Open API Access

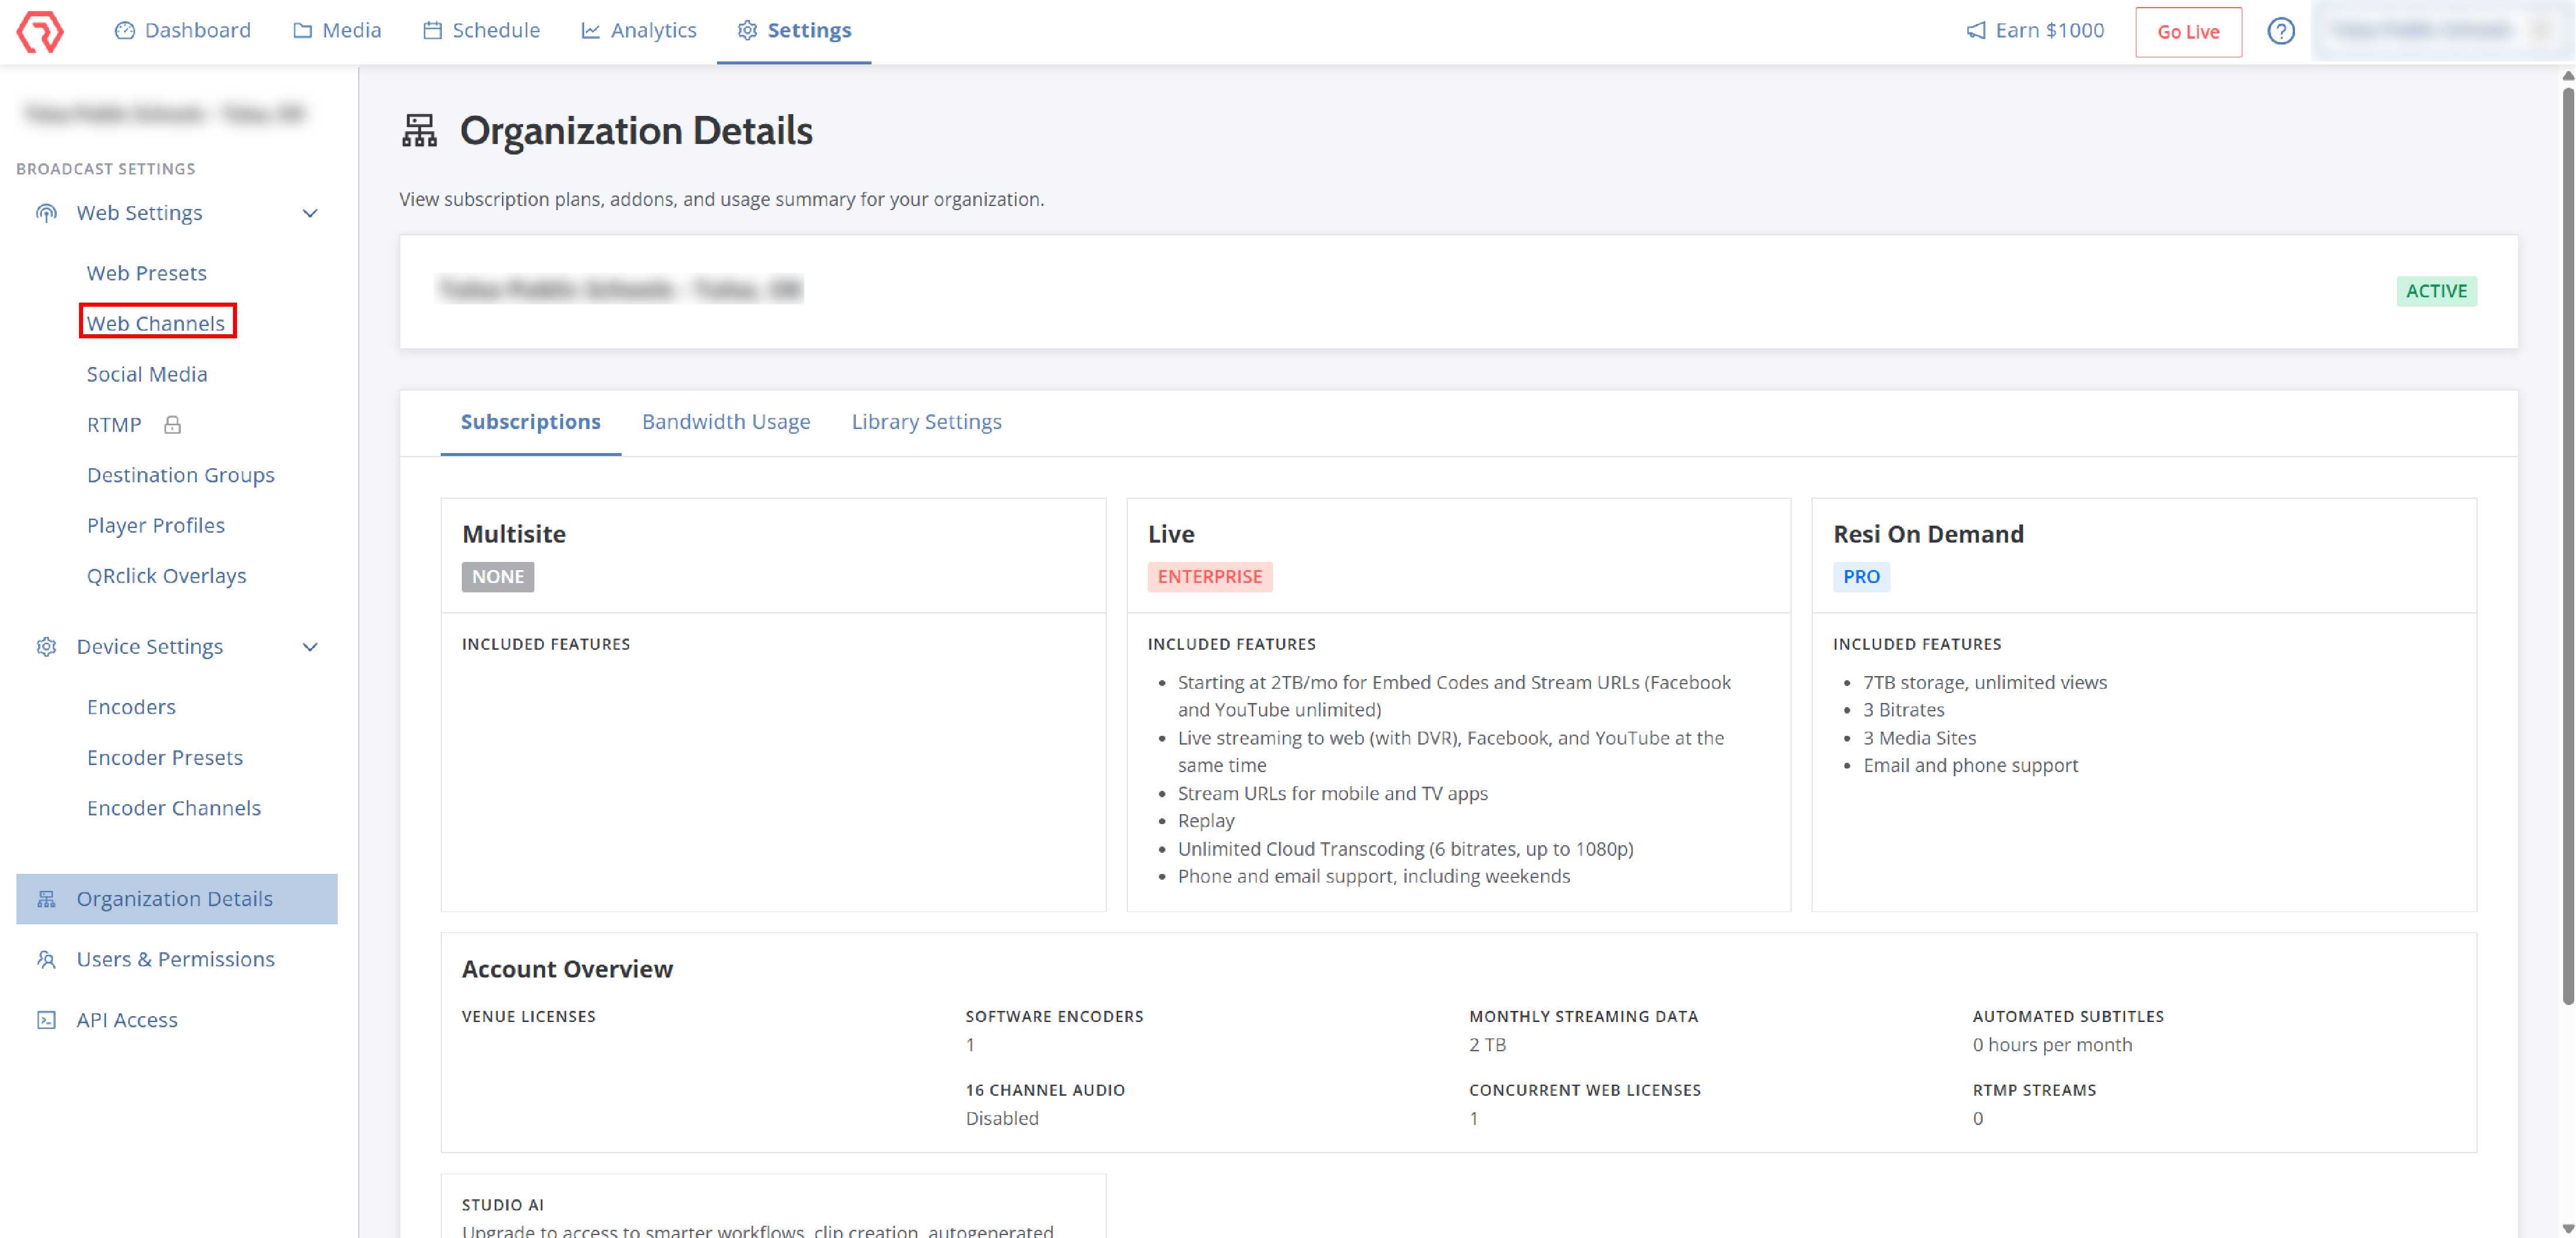click(127, 1020)
